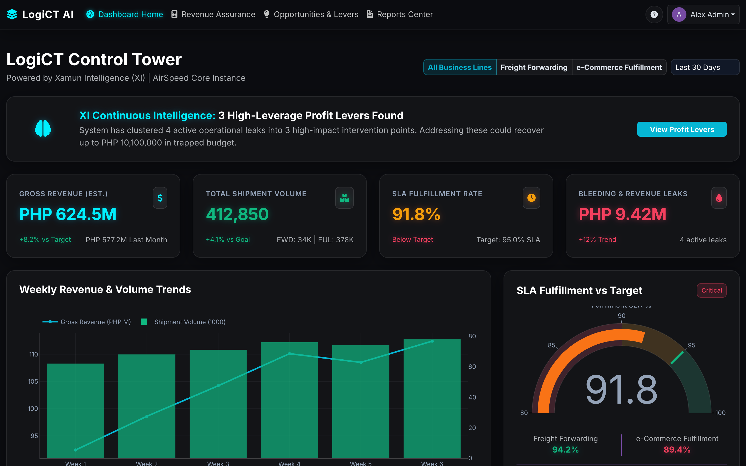The width and height of the screenshot is (746, 466).
Task: Click the LogiCT AI stacked-layers logo icon
Action: [12, 14]
